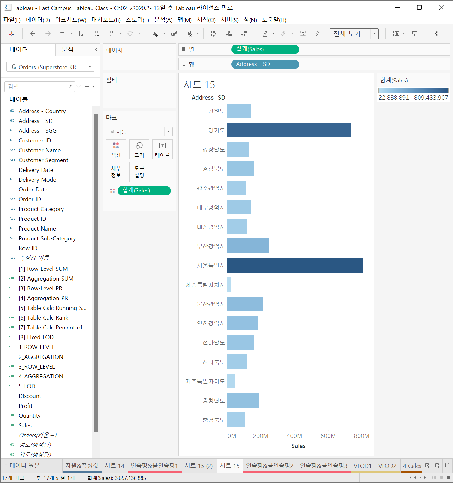Open the Orders data source dropdown
Viewport: 453px width, 483px height.
90,67
